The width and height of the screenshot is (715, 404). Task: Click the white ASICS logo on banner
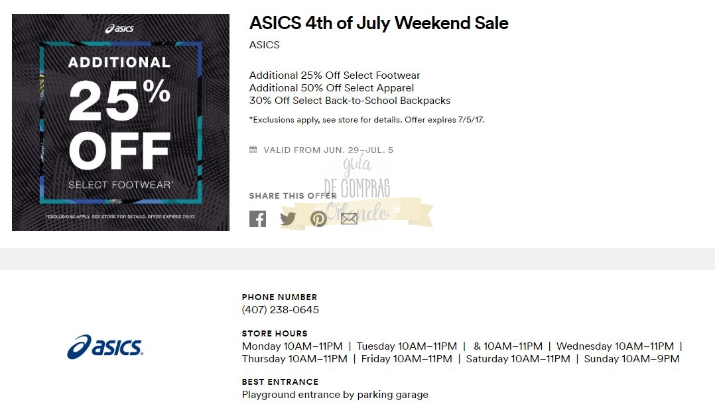(120, 28)
